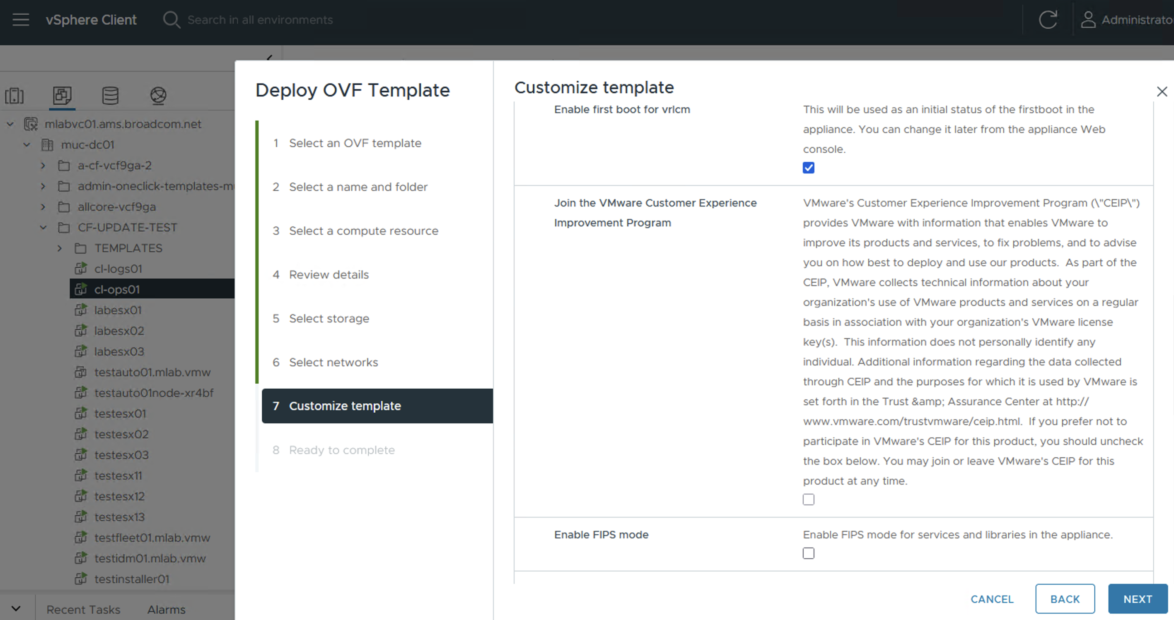Open the Networking inventory view

pyautogui.click(x=158, y=96)
